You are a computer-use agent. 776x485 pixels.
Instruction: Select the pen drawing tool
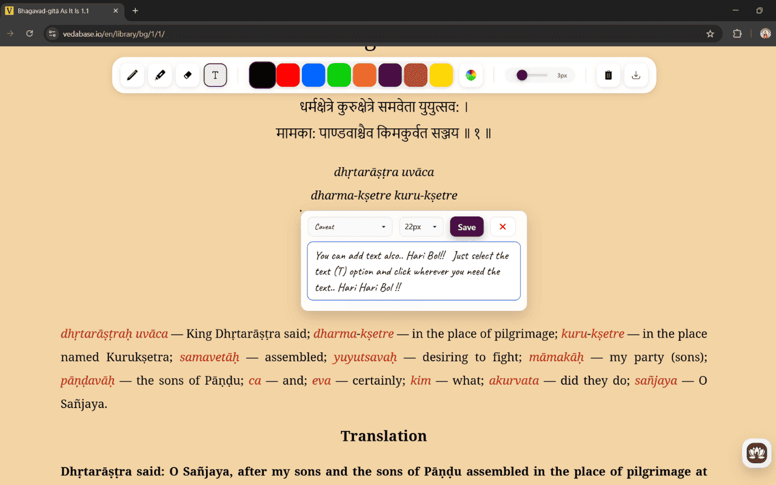(x=133, y=75)
